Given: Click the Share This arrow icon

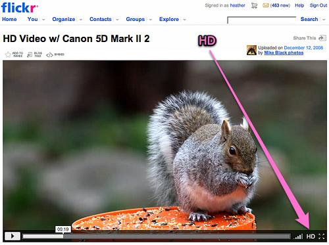Looking at the screenshot, I should 322,38.
